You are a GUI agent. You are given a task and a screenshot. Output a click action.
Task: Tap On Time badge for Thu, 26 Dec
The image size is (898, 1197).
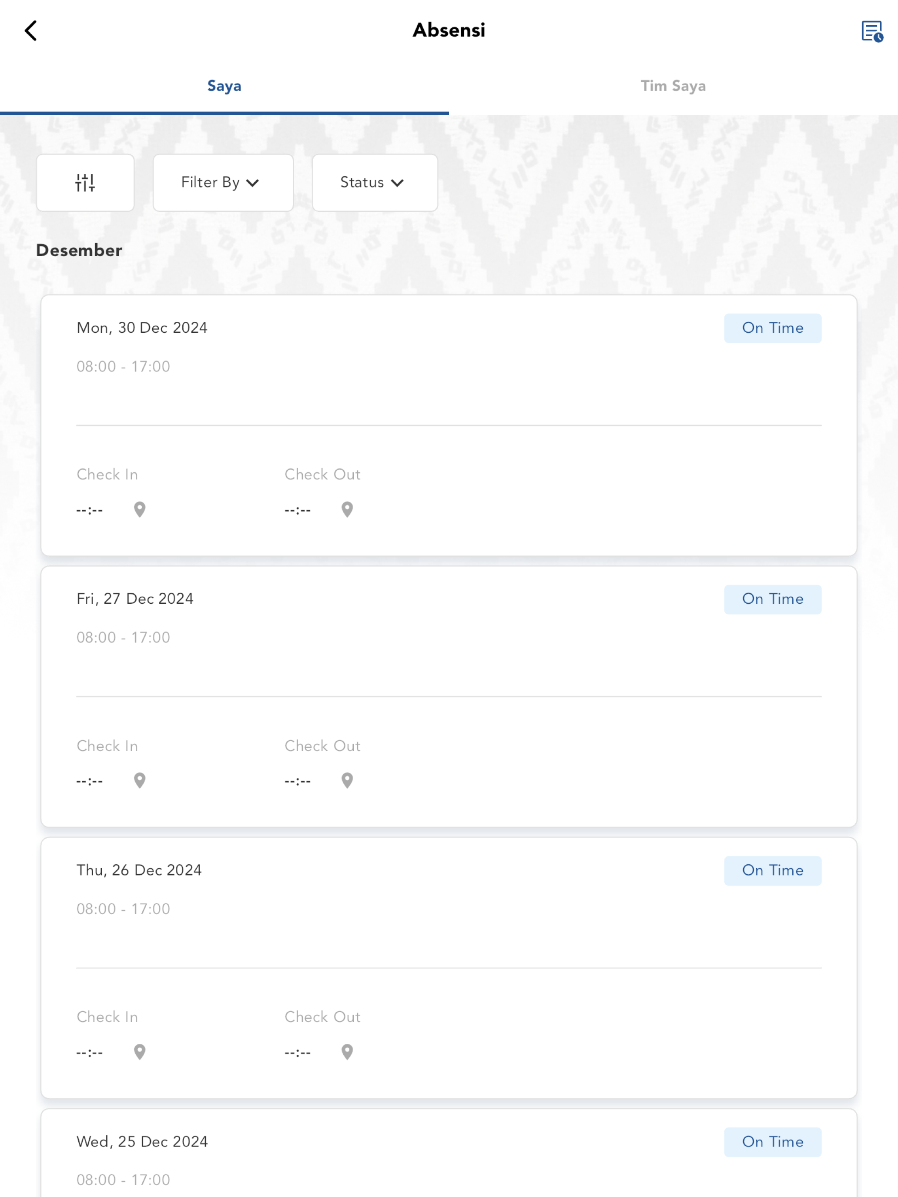point(772,871)
